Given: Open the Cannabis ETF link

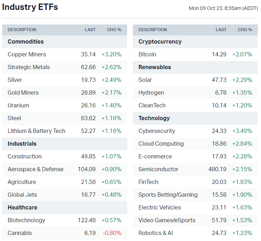Looking at the screenshot, I should 20,233.
